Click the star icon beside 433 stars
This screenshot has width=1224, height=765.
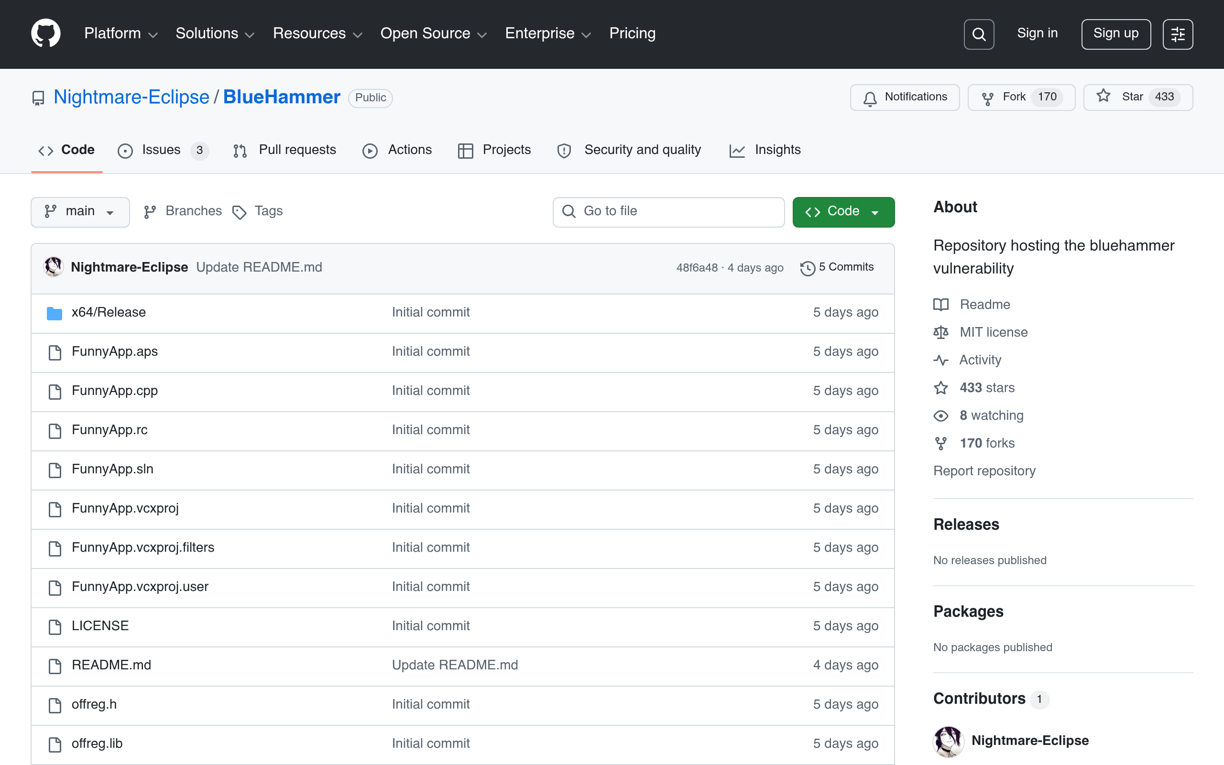coord(941,388)
